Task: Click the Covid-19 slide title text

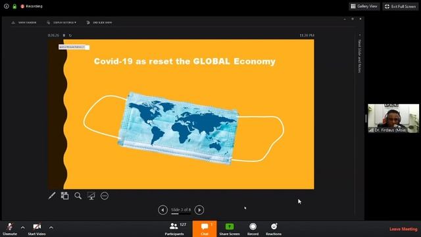Action: (185, 61)
